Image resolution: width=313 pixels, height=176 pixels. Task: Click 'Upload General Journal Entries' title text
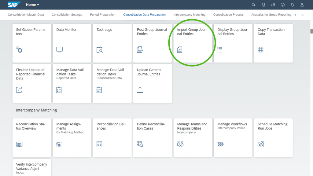(x=149, y=72)
